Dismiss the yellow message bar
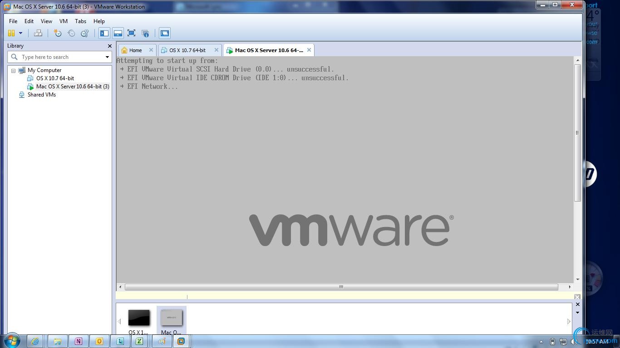The image size is (620, 348). (x=577, y=297)
